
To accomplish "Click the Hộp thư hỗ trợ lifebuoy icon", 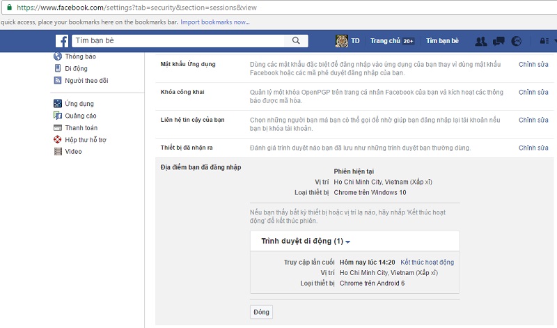I will (58, 140).
